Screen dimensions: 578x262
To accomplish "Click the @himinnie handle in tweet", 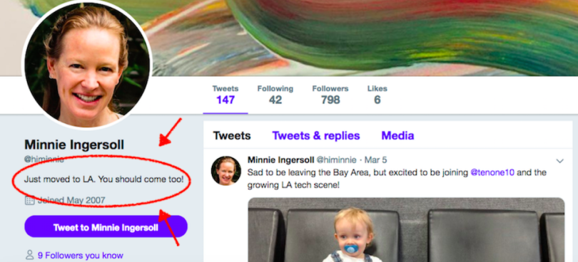I will pos(337,160).
